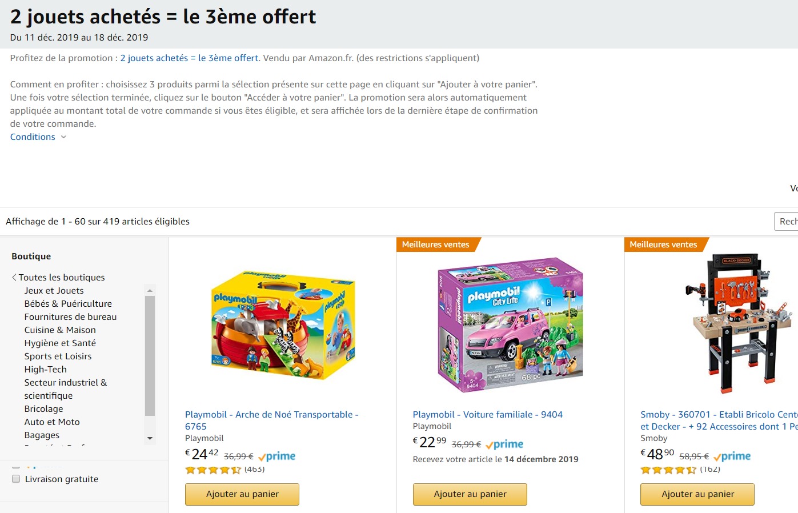Click the up arrow of the boutique scrollbar
The image size is (798, 513).
pyautogui.click(x=150, y=290)
